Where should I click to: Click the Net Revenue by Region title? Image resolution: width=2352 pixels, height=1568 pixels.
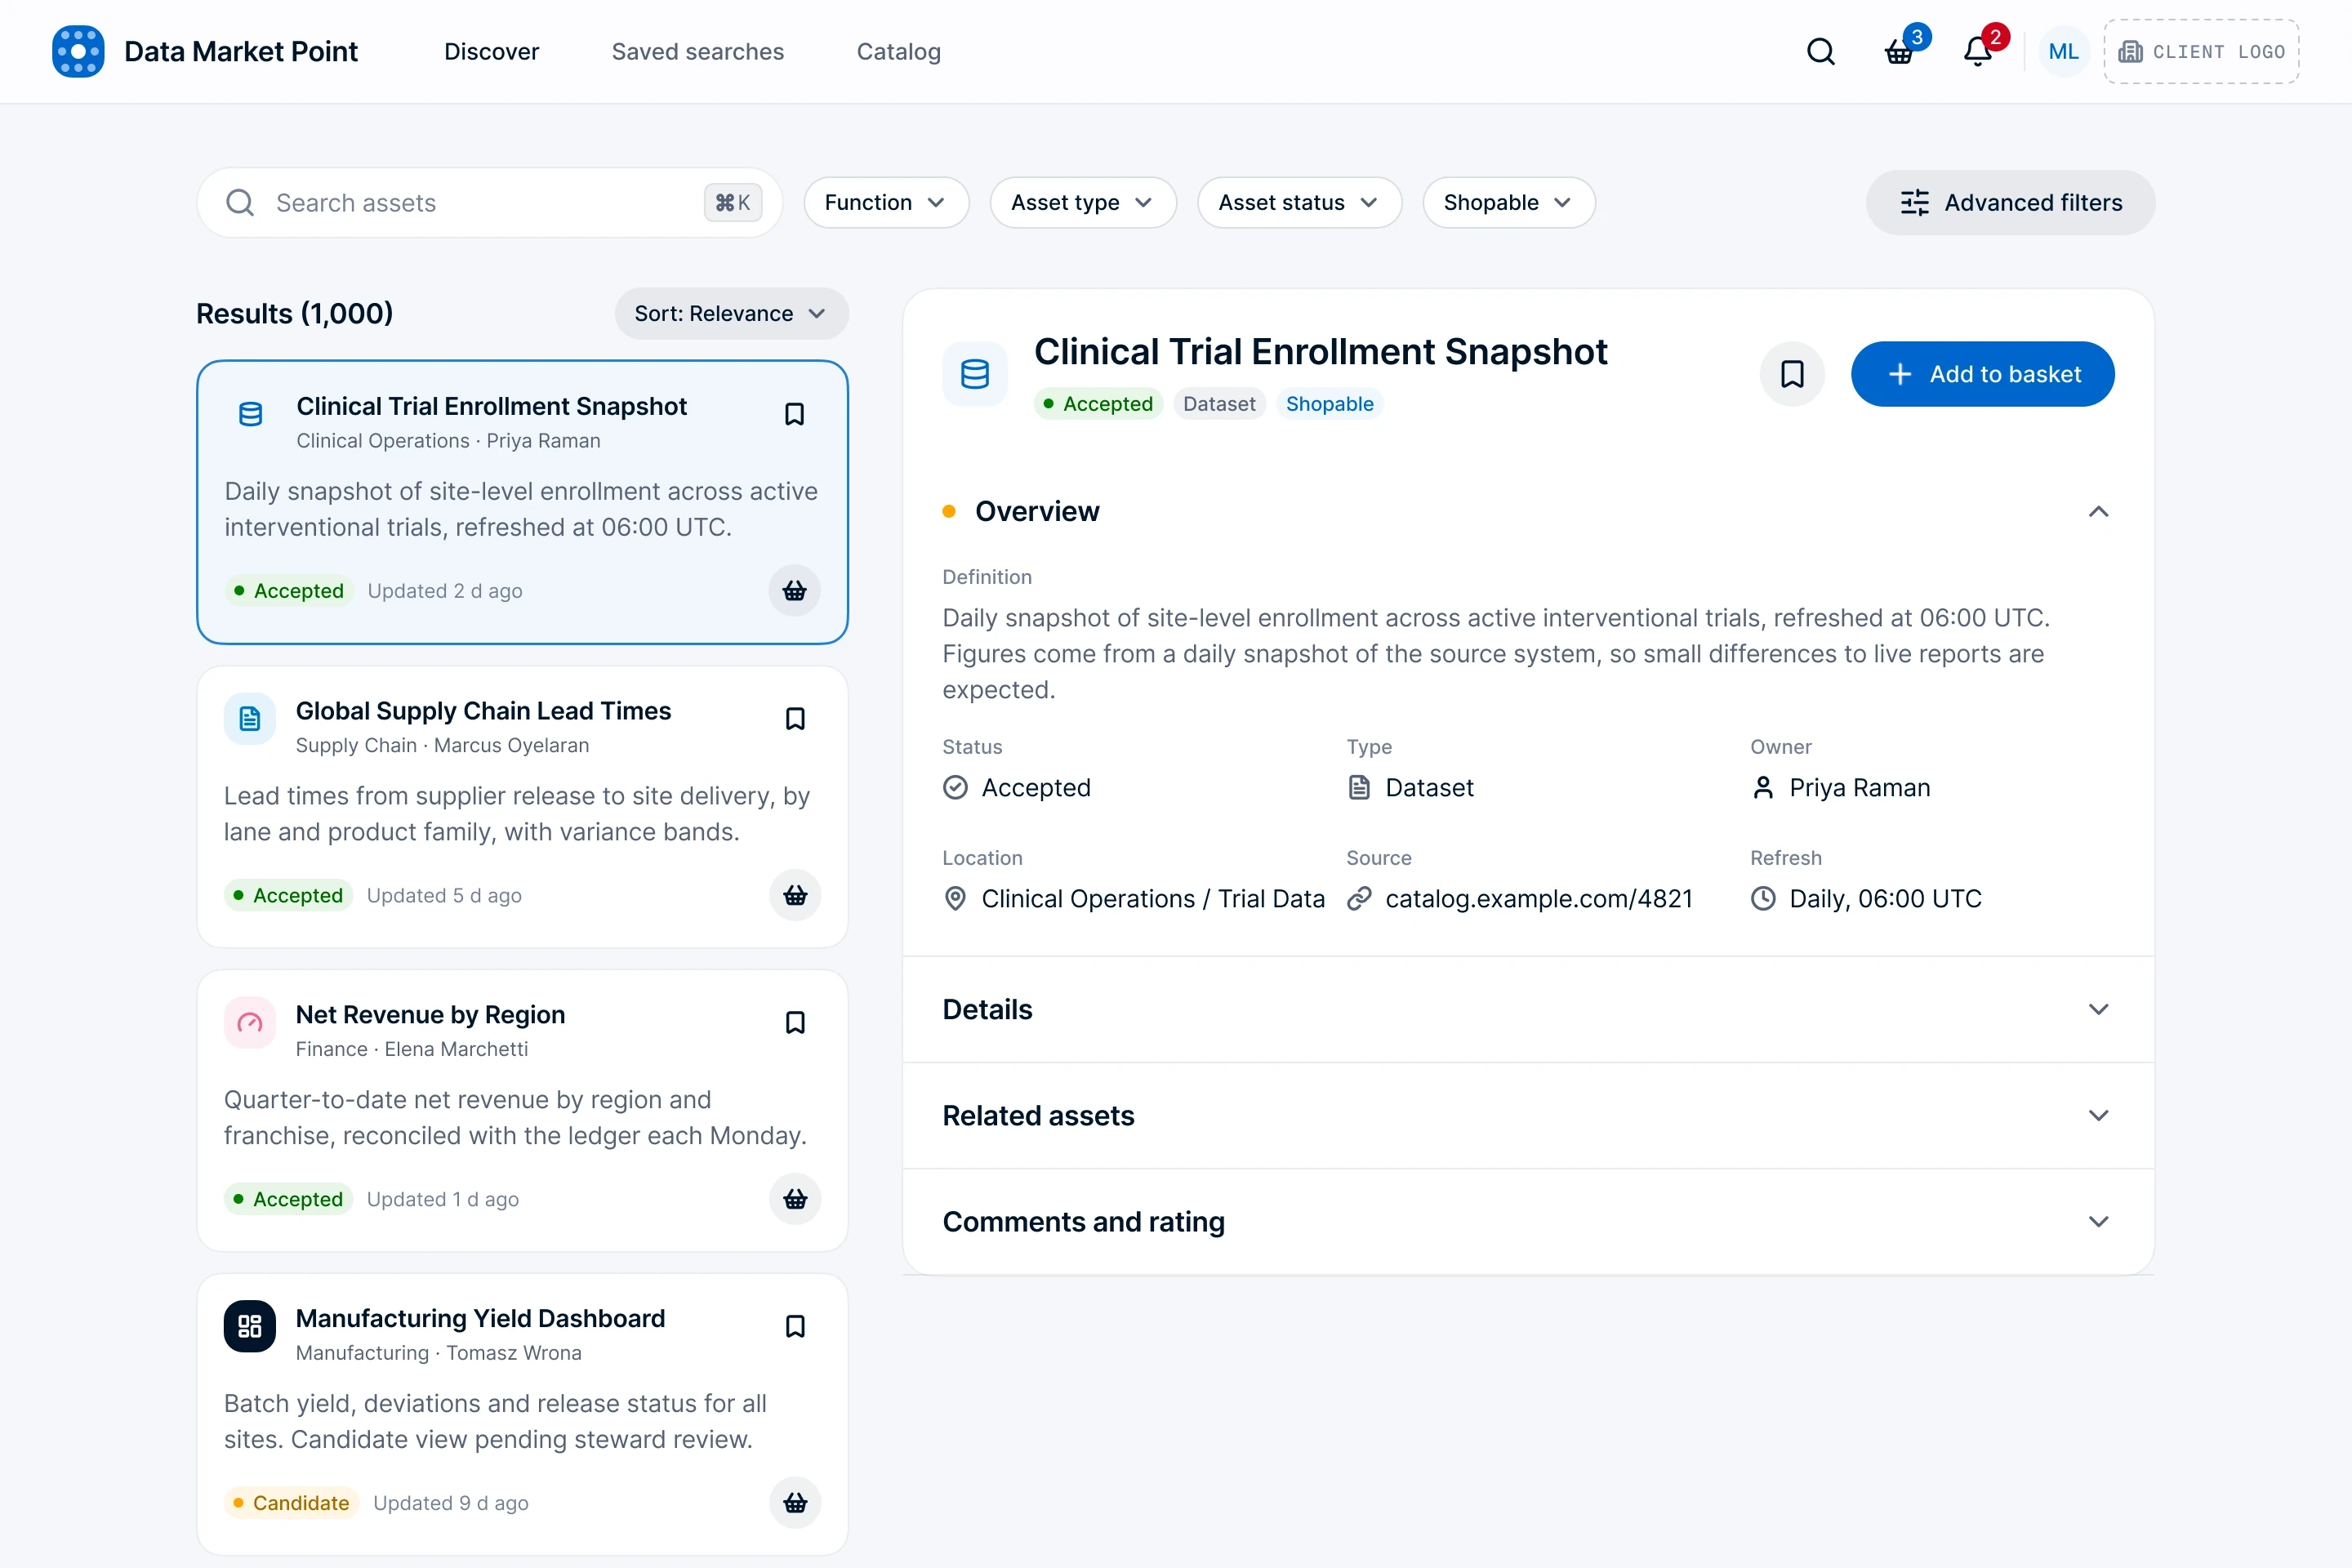[430, 1015]
